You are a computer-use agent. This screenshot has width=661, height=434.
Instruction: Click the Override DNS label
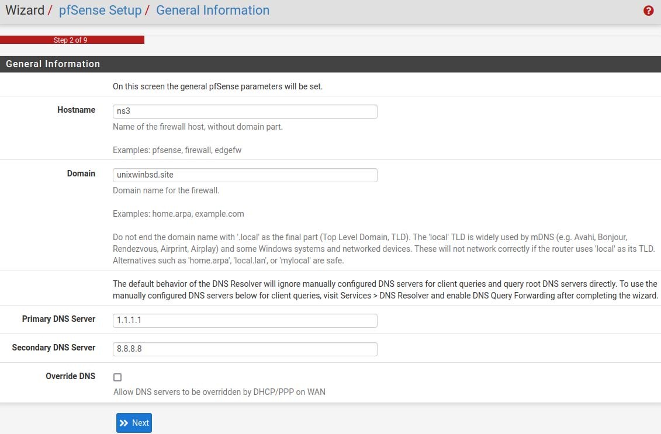pos(70,376)
